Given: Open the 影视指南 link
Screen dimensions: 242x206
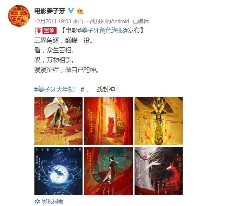Looking at the screenshot, I should coord(53,201).
